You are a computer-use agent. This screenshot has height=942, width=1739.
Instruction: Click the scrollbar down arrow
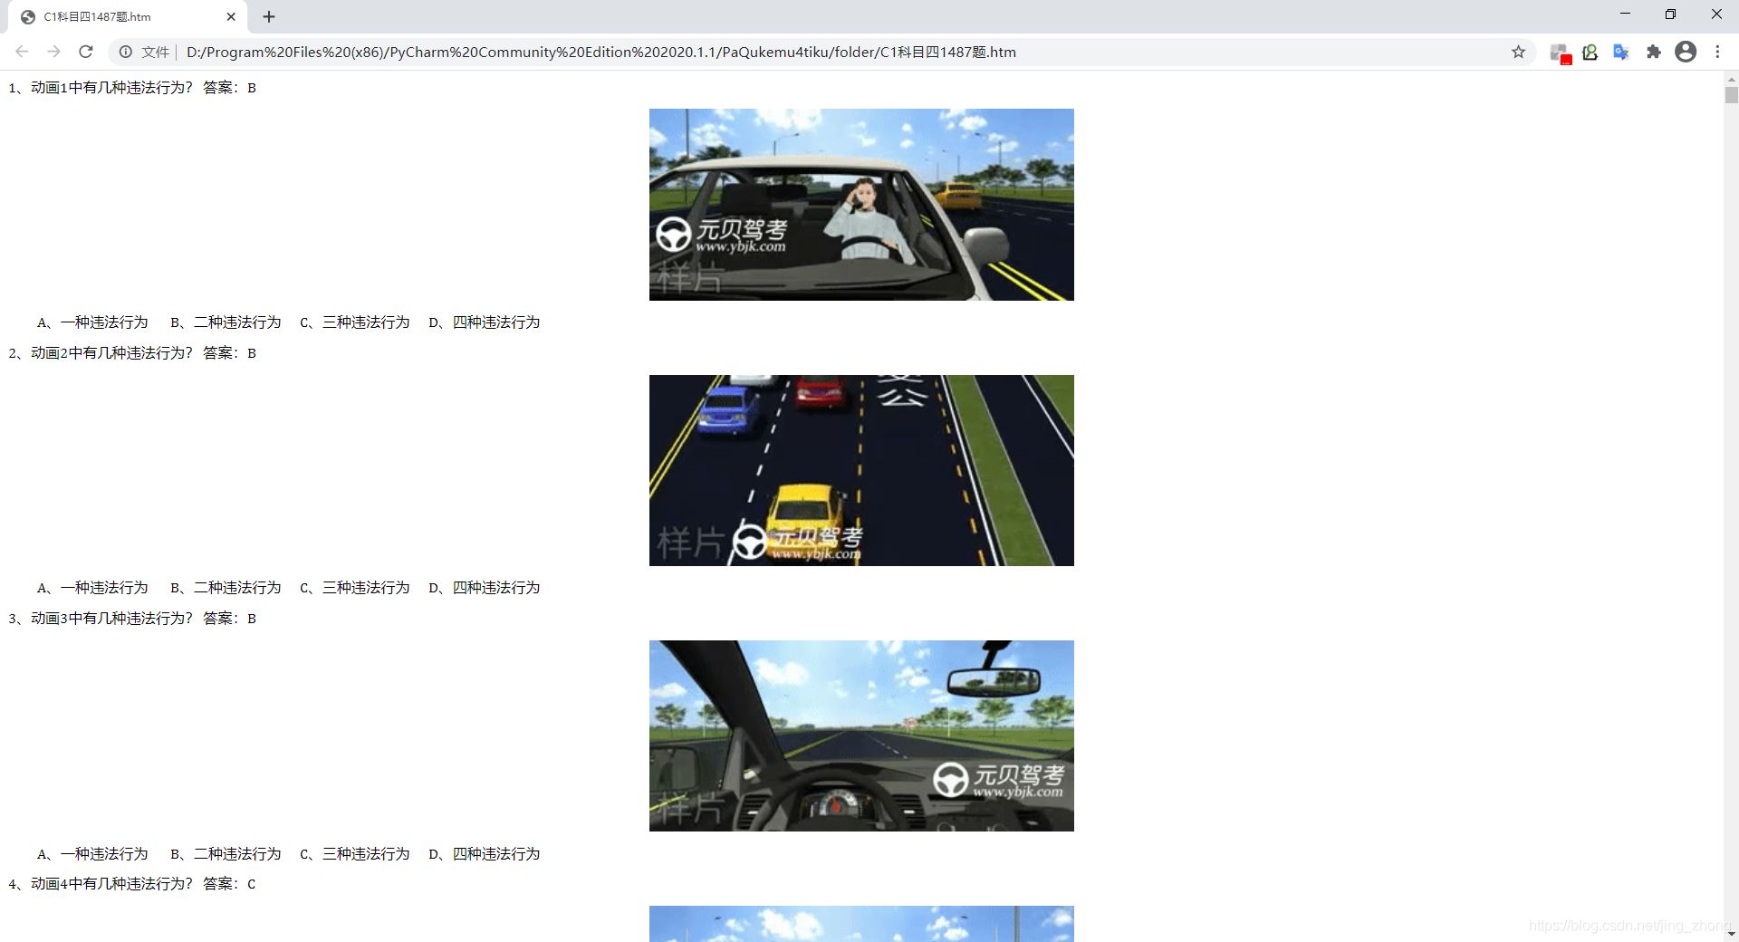(1731, 933)
